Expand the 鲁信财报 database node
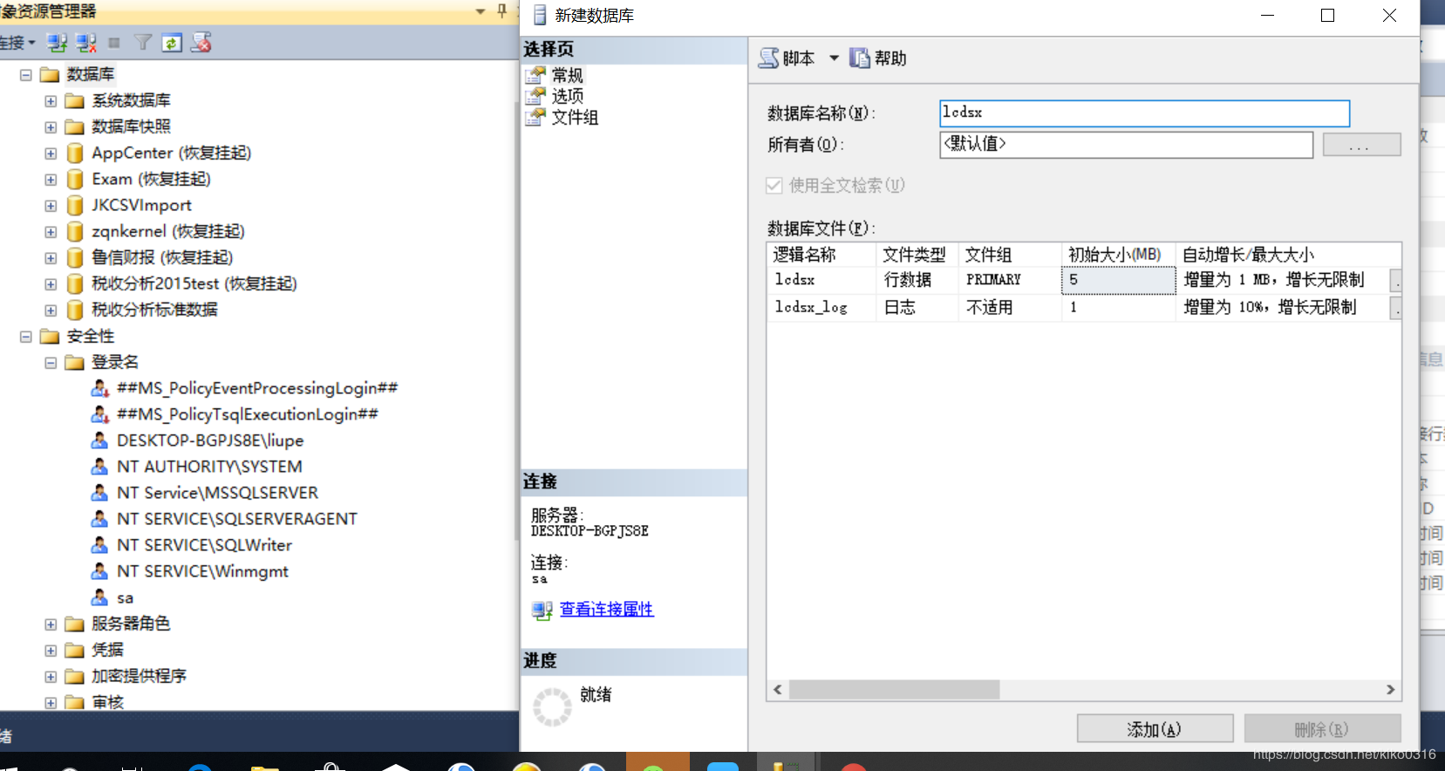The image size is (1445, 771). pyautogui.click(x=51, y=258)
